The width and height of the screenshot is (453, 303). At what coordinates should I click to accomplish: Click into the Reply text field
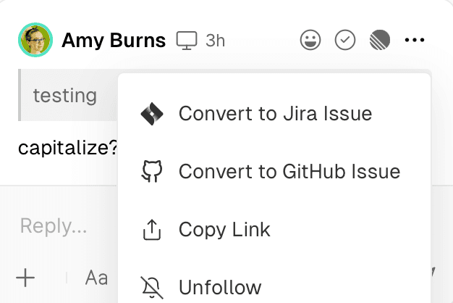tap(54, 226)
